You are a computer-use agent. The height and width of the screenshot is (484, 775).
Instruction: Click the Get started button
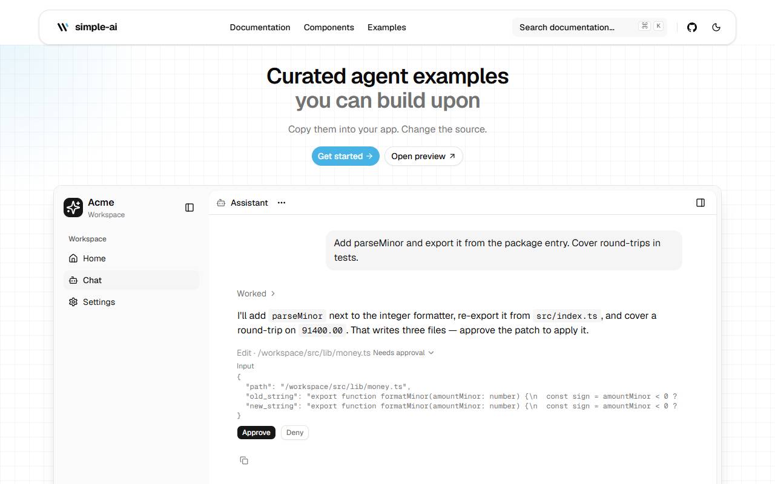[x=346, y=156]
